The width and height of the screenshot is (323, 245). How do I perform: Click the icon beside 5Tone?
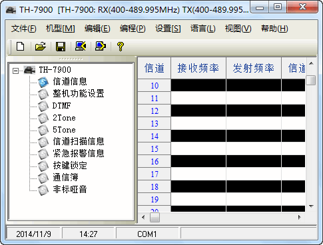[x=43, y=130]
